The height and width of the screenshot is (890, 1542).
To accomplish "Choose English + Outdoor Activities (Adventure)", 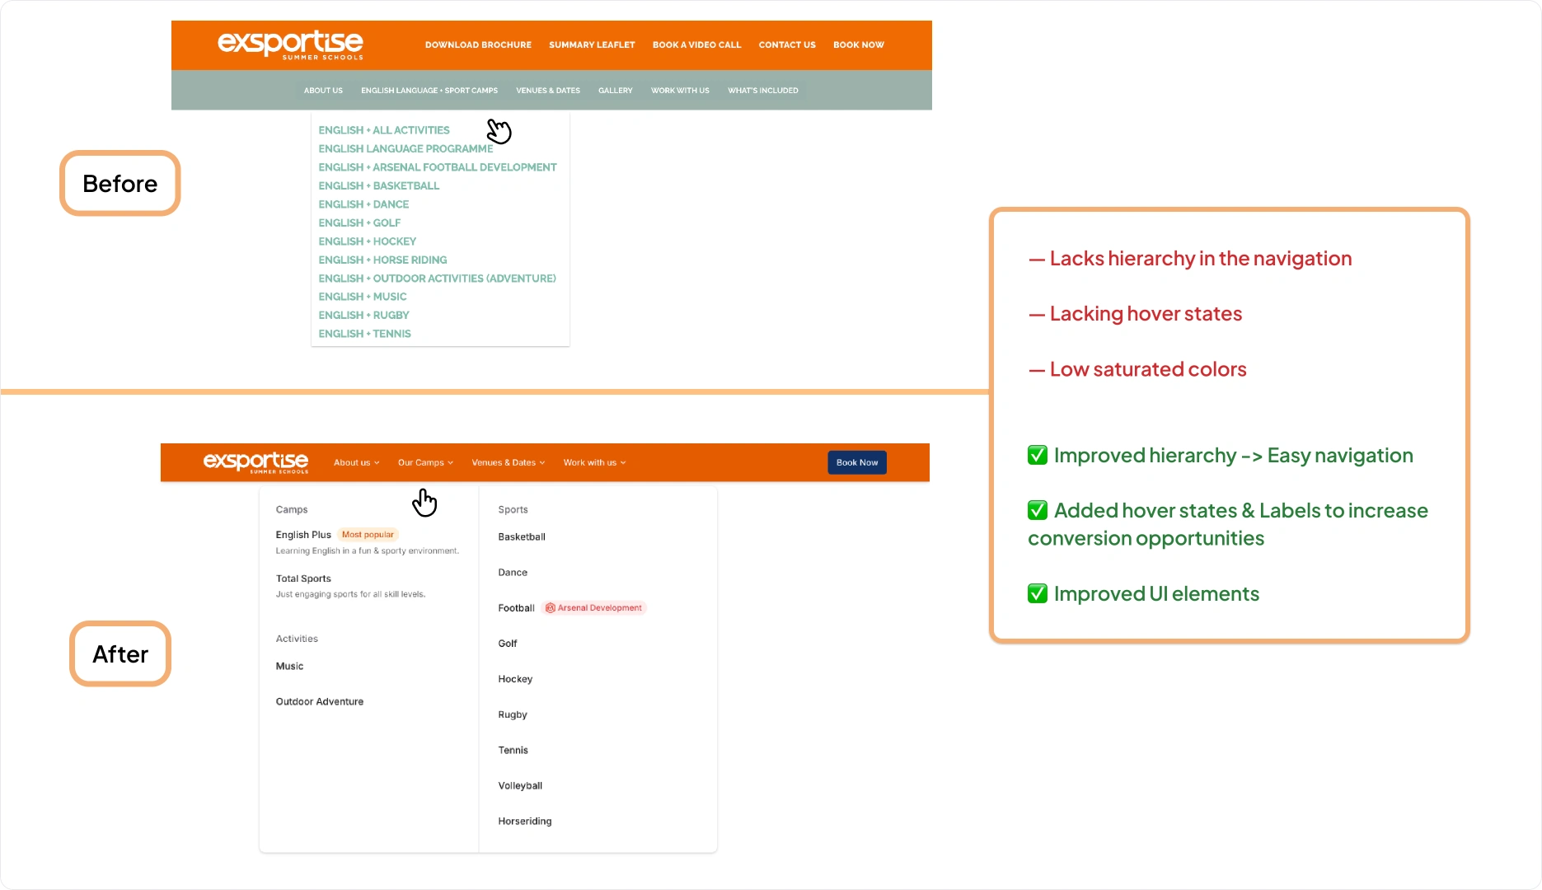I will pos(437,279).
